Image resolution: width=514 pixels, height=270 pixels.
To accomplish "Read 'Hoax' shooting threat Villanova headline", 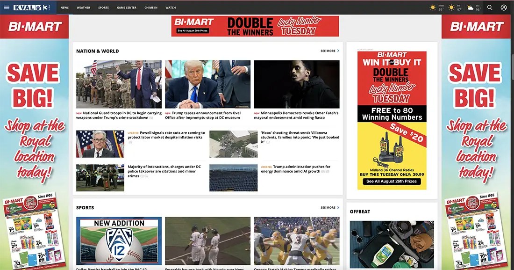I will pos(300,137).
